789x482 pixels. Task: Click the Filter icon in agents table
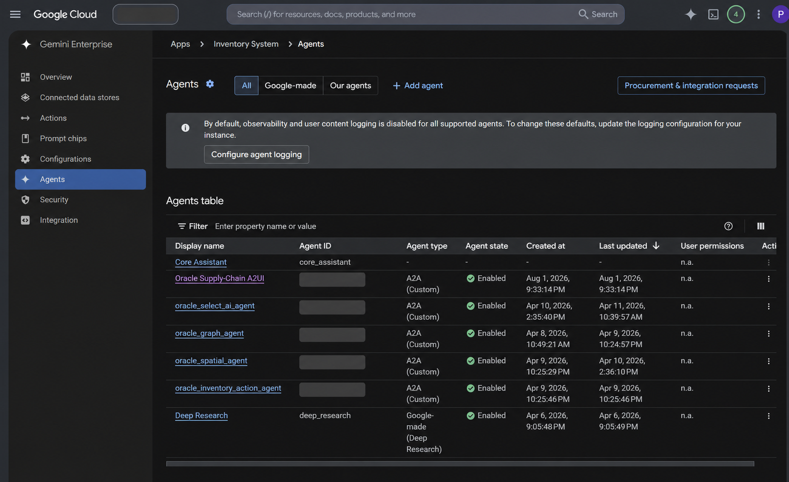(182, 226)
